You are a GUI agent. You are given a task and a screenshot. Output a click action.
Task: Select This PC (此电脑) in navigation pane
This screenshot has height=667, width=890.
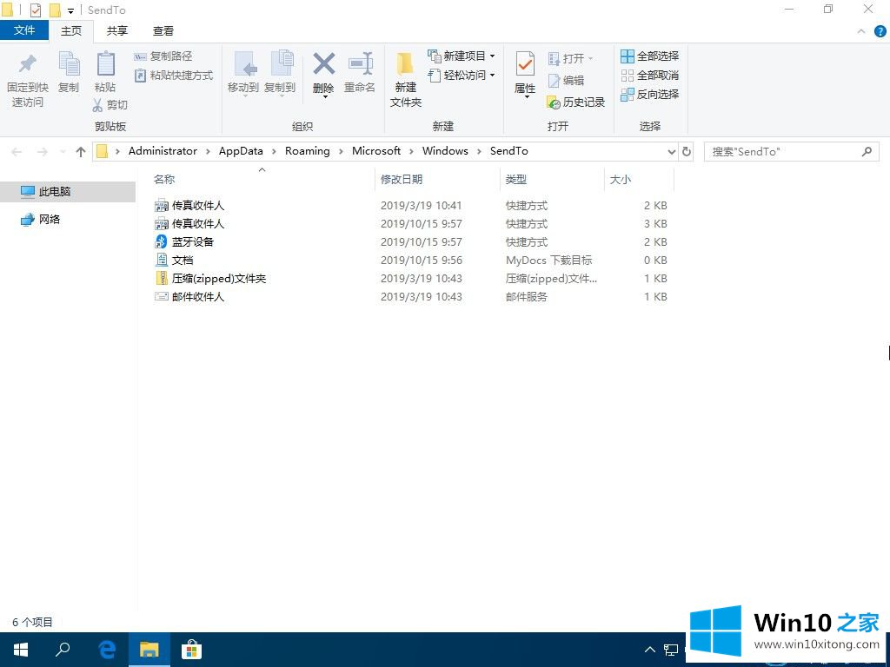68,192
